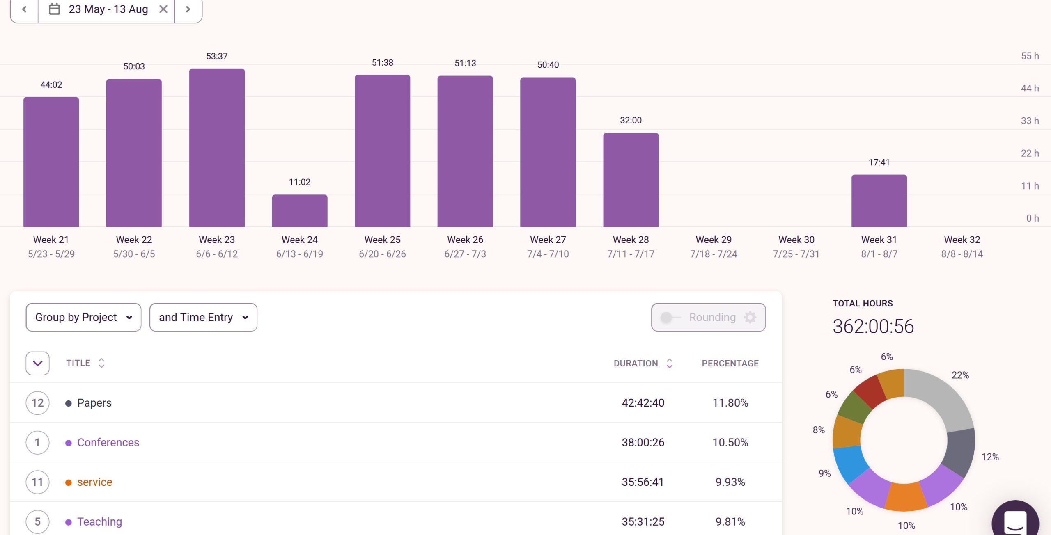The height and width of the screenshot is (535, 1051).
Task: Click total hours value 362:00:56
Action: pos(873,327)
